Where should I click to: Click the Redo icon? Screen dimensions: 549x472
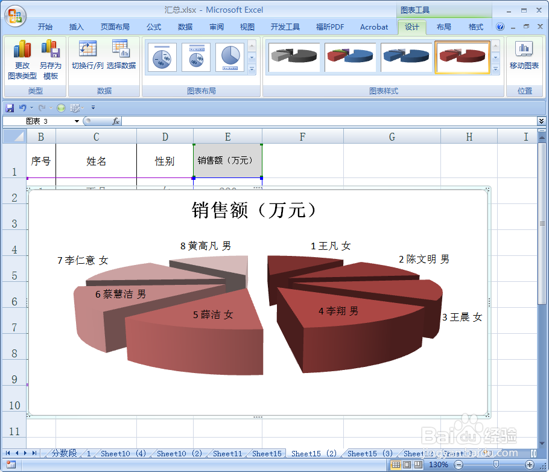pyautogui.click(x=42, y=108)
